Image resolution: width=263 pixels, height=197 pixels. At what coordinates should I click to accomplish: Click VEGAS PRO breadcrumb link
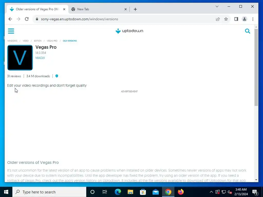pos(52,41)
